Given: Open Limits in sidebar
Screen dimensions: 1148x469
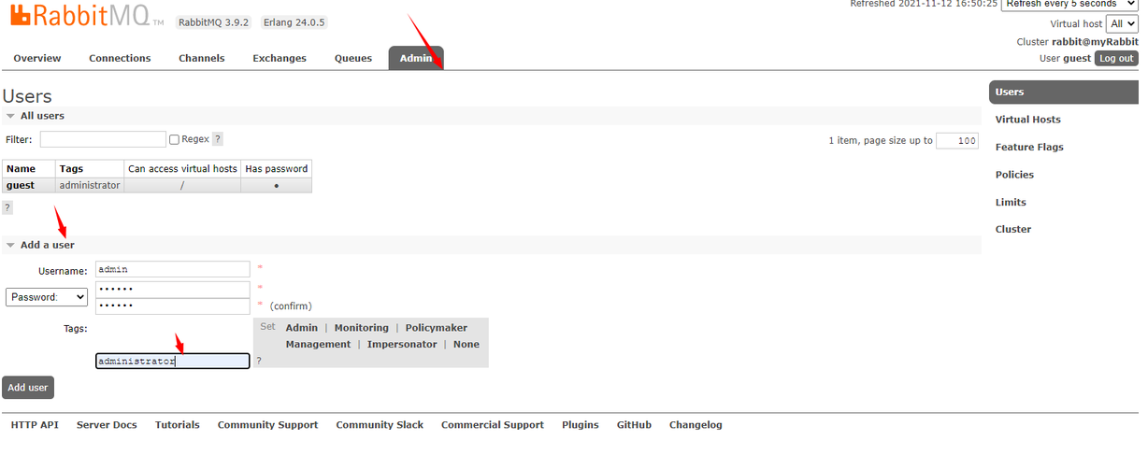Looking at the screenshot, I should point(1011,202).
